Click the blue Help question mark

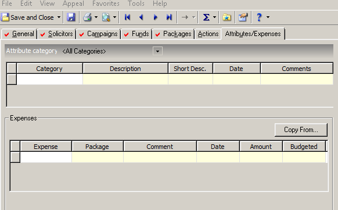tap(259, 17)
